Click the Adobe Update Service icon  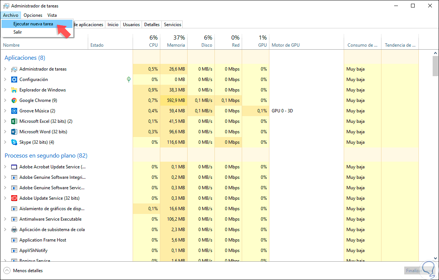click(14, 198)
